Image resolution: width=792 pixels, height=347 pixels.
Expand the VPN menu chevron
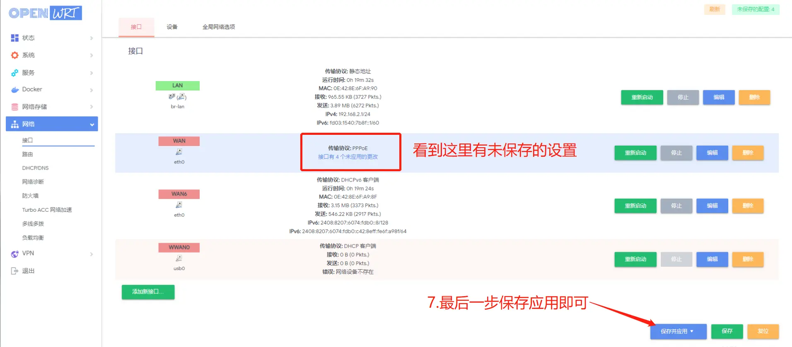92,254
